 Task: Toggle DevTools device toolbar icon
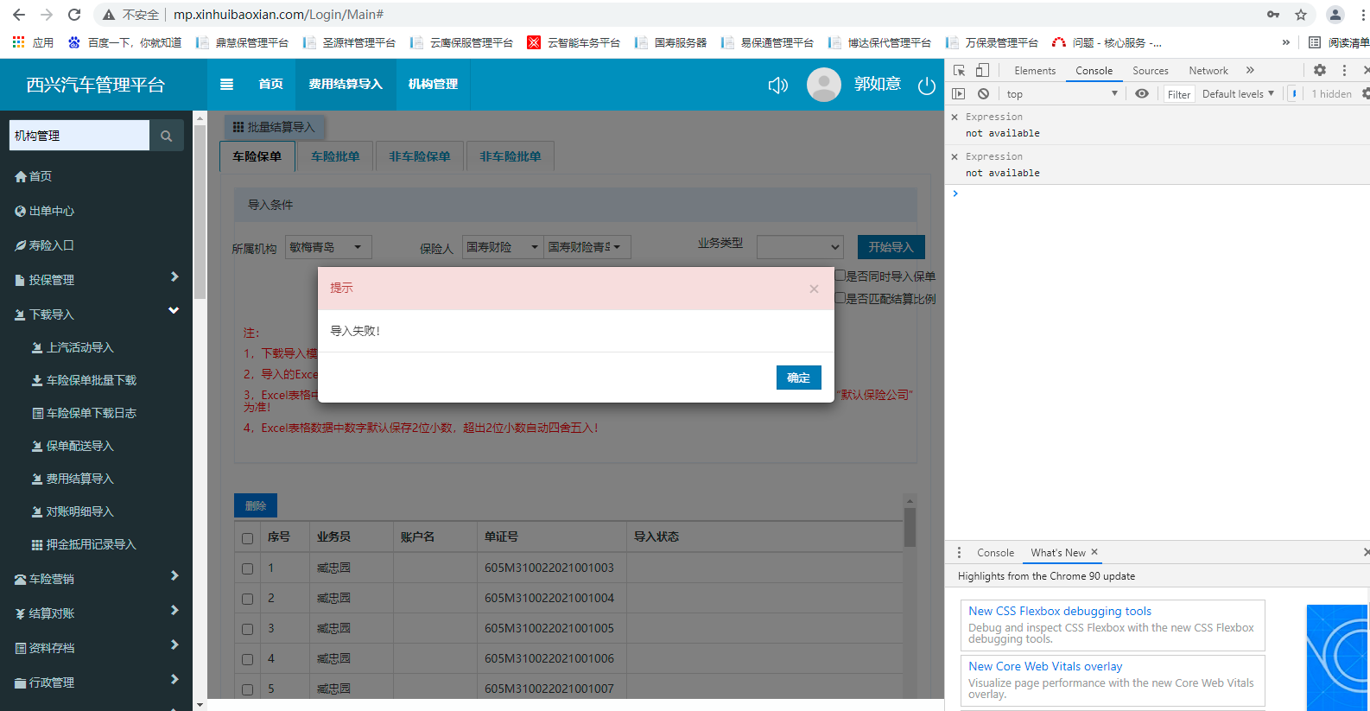click(982, 70)
